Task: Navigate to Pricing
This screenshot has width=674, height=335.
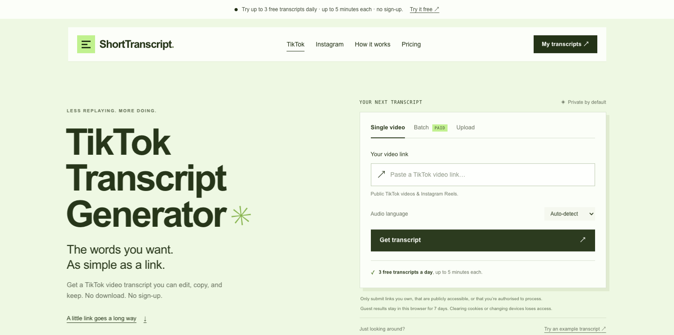Action: click(x=411, y=44)
